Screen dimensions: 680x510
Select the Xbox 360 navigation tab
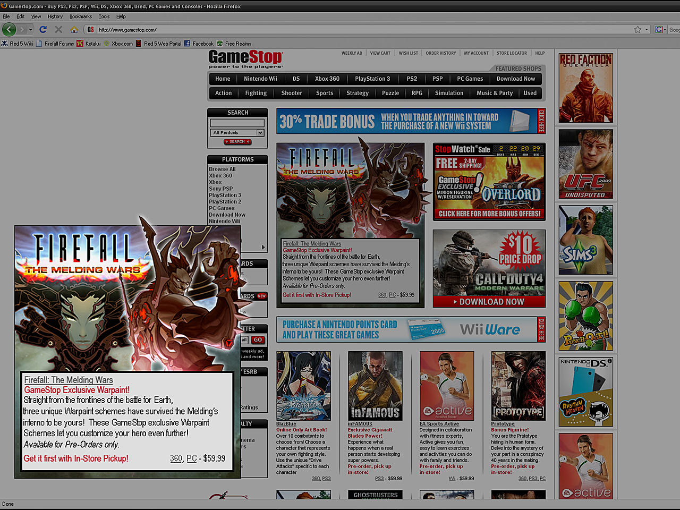point(327,79)
